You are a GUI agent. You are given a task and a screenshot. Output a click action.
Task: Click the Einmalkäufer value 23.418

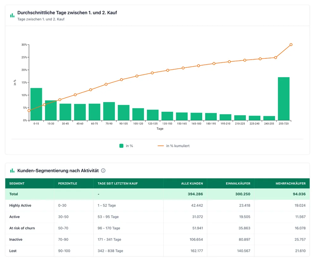coord(245,205)
